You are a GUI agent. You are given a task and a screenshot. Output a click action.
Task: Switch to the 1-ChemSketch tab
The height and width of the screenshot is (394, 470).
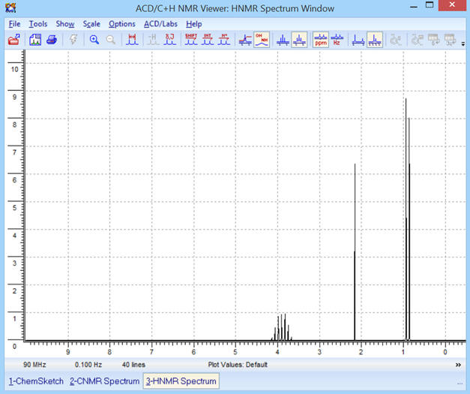click(x=36, y=381)
